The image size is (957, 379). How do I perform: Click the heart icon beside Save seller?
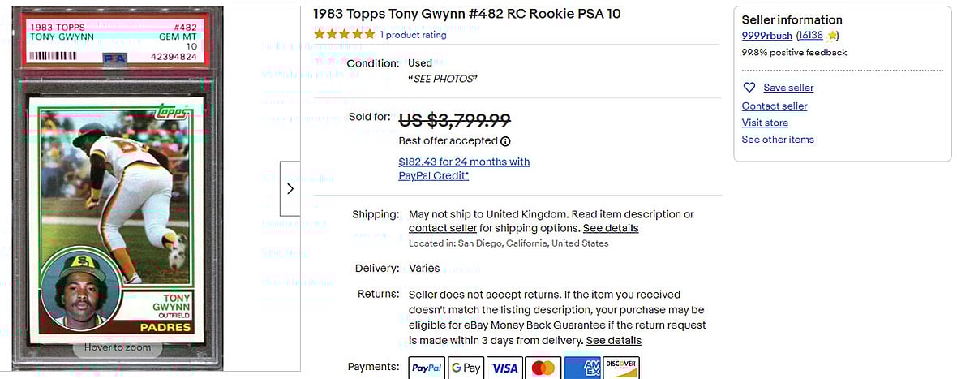coord(749,88)
